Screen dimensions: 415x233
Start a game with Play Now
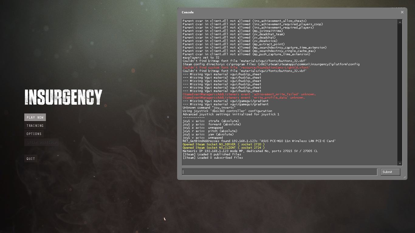35,117
